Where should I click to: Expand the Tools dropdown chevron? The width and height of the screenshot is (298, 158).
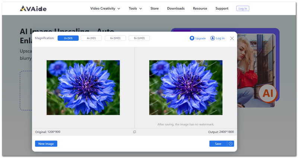(x=141, y=9)
